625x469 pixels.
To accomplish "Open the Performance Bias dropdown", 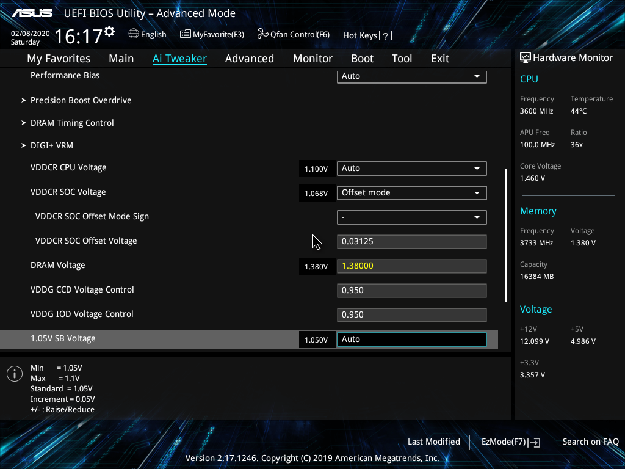I will (x=412, y=76).
